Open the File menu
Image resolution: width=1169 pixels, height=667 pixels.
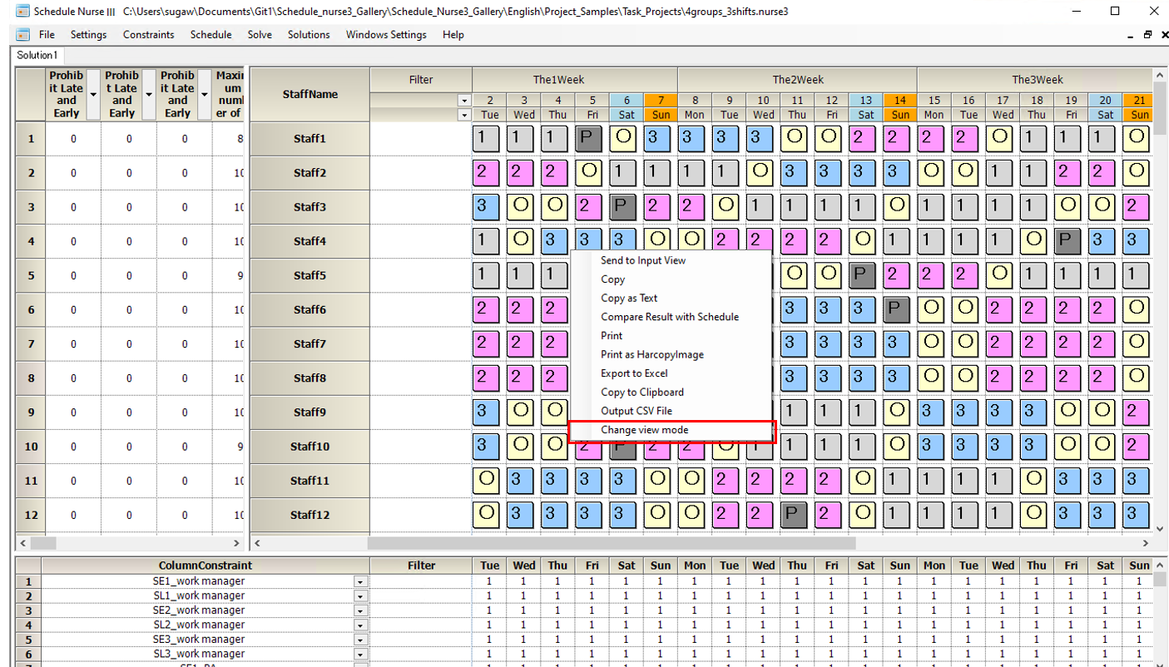click(x=47, y=35)
